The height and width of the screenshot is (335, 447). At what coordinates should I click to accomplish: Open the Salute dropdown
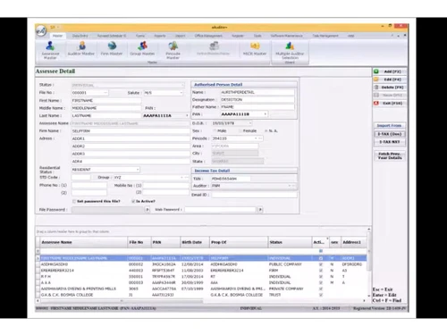(181, 93)
